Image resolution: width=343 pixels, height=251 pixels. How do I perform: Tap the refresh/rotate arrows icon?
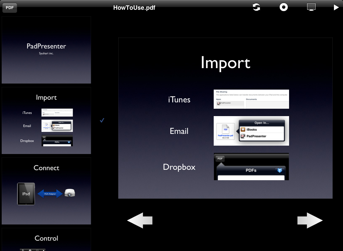tap(256, 7)
